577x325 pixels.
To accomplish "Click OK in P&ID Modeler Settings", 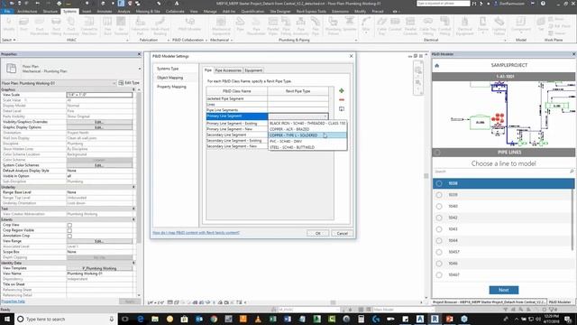I will pos(317,233).
